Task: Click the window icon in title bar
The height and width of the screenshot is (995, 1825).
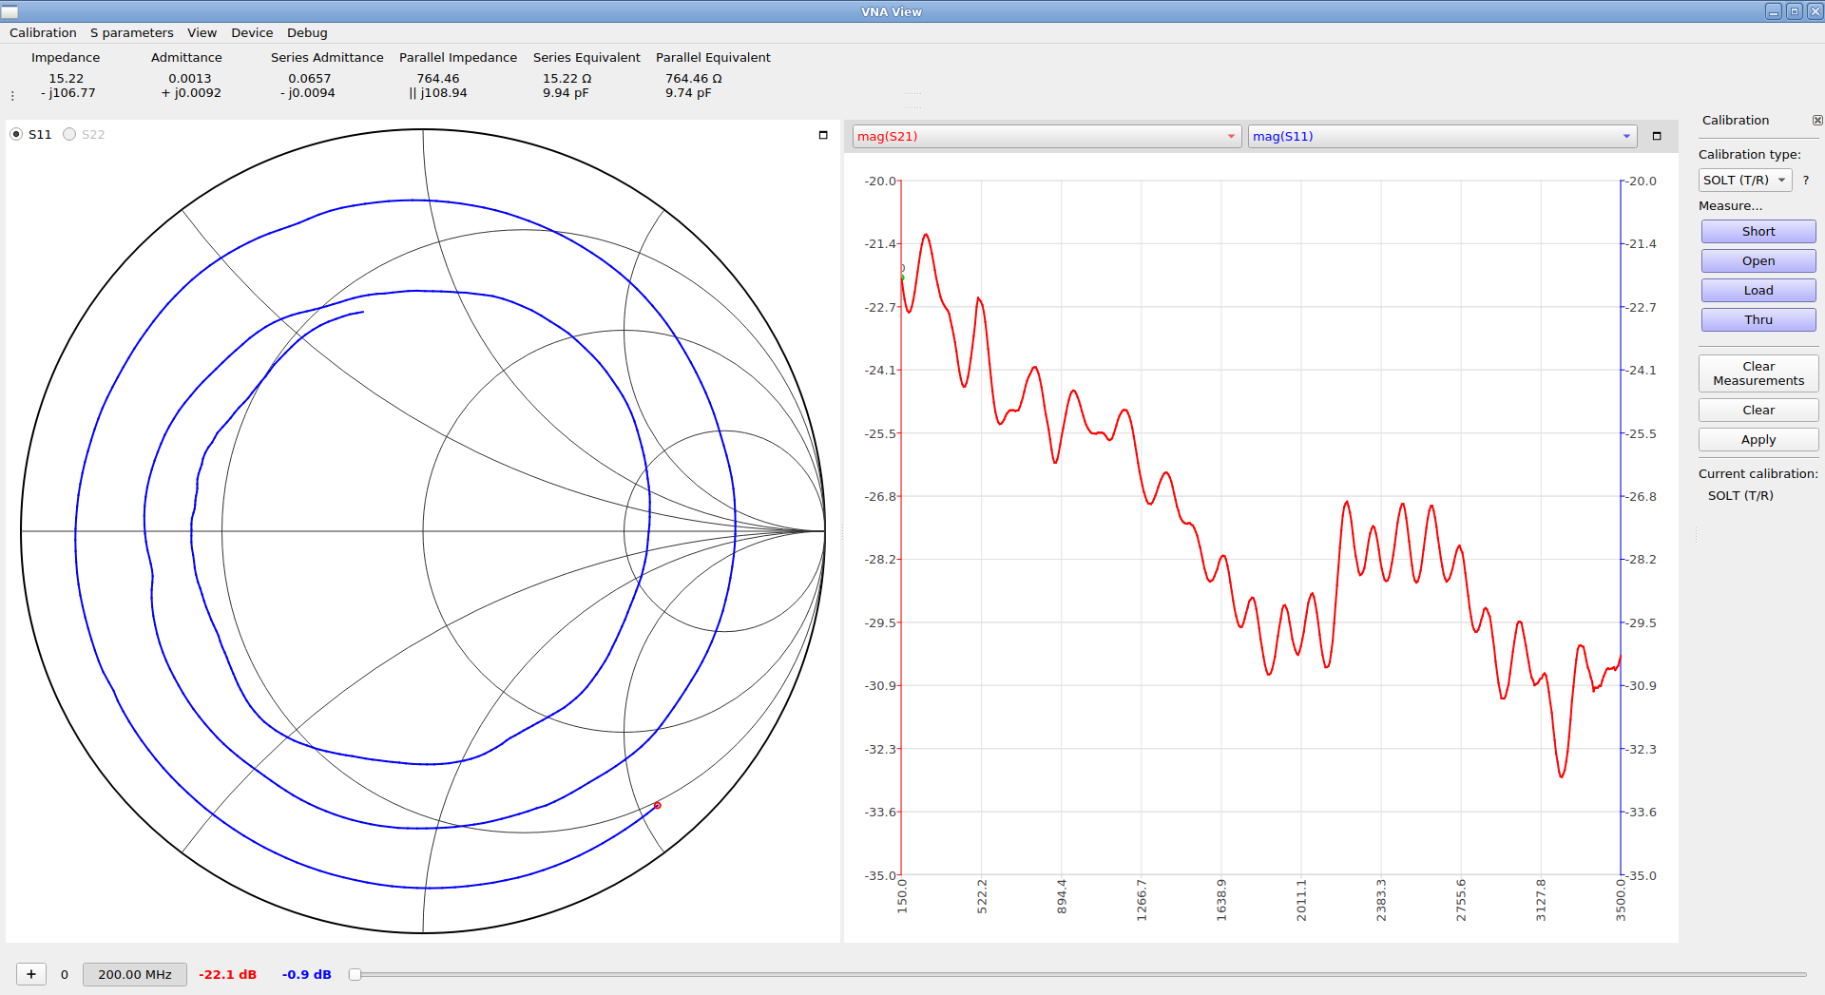Action: click(10, 11)
